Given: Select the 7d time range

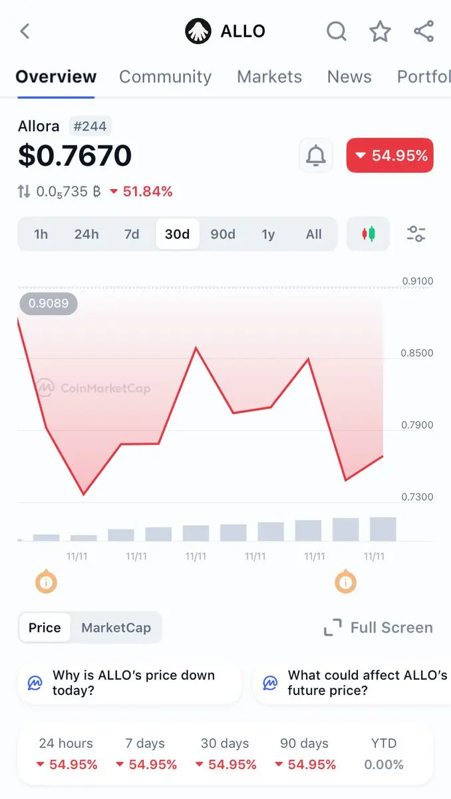Looking at the screenshot, I should point(132,234).
